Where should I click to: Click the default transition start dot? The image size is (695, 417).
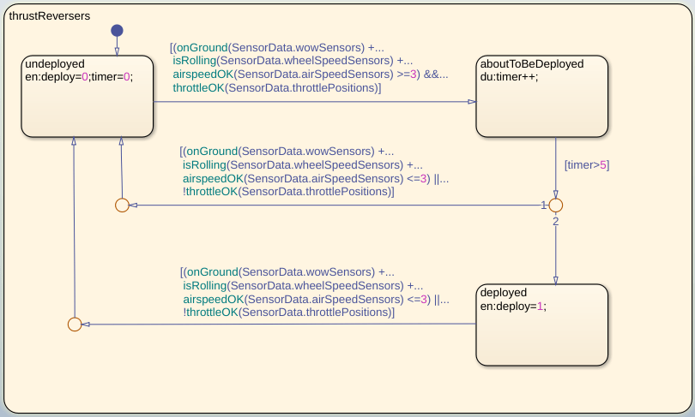(x=117, y=31)
